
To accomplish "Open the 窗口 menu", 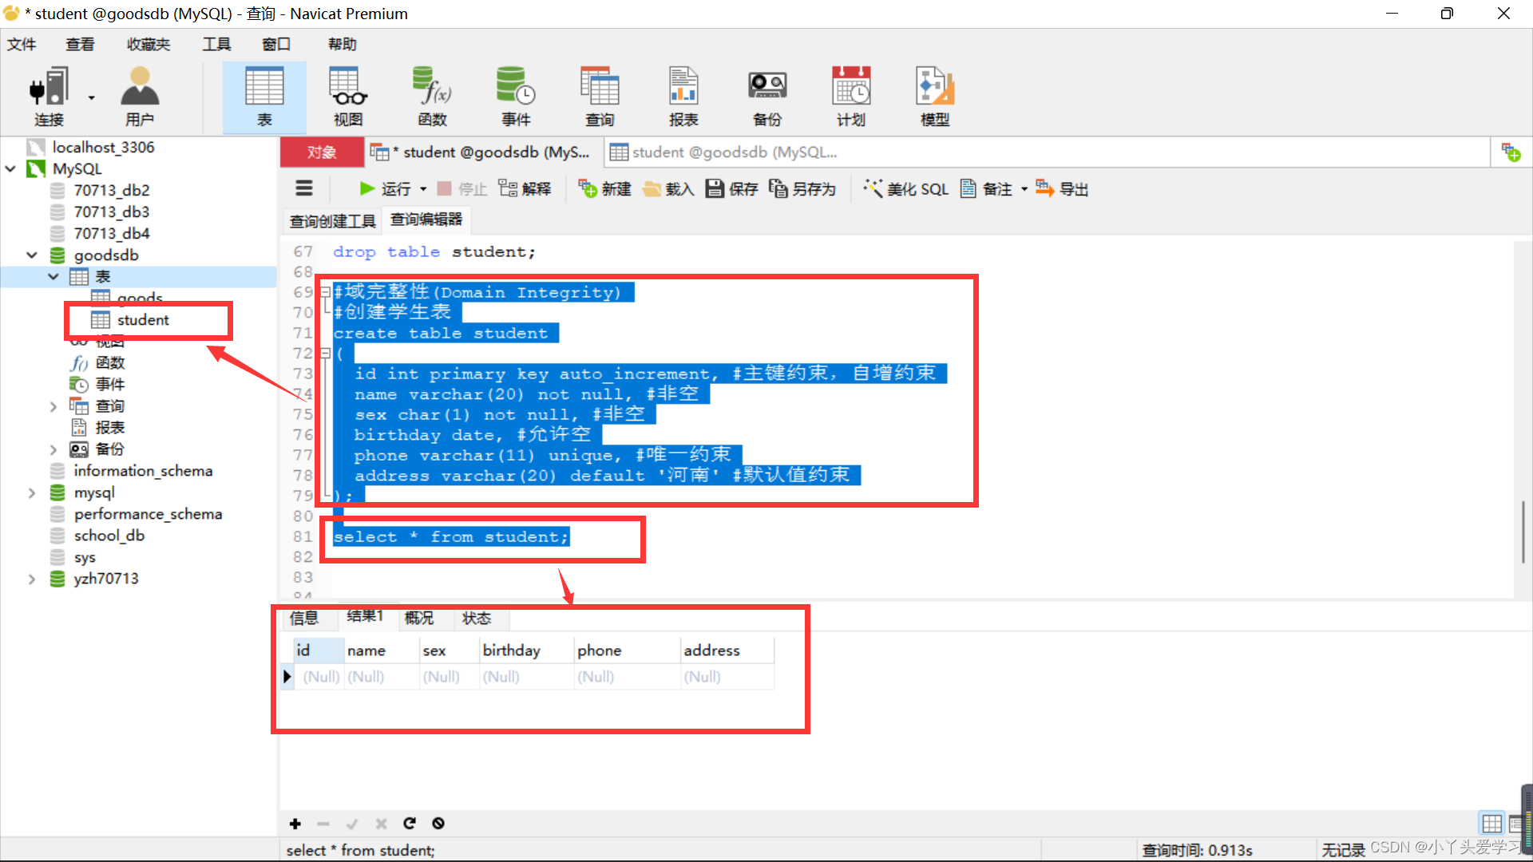I will [x=276, y=45].
